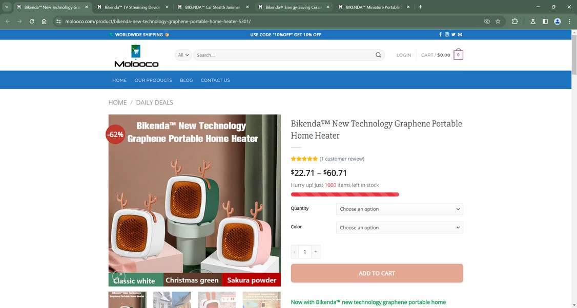Click the LOGIN link

click(x=404, y=55)
